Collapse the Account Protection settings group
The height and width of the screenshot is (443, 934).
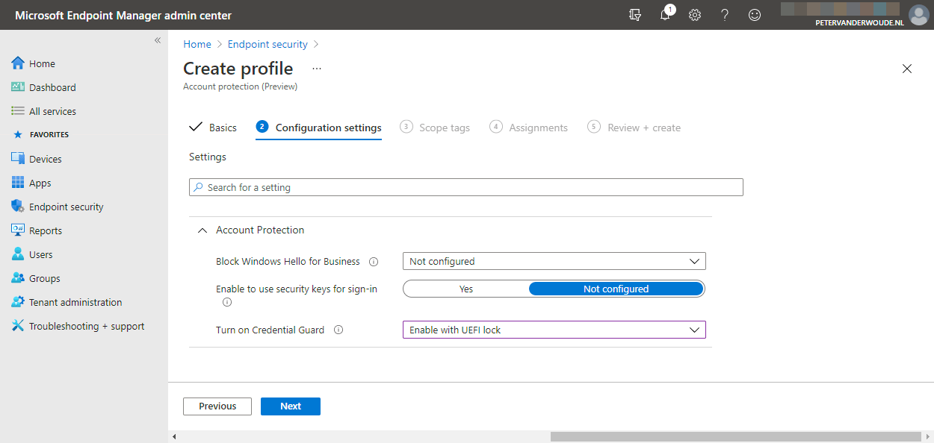[202, 230]
